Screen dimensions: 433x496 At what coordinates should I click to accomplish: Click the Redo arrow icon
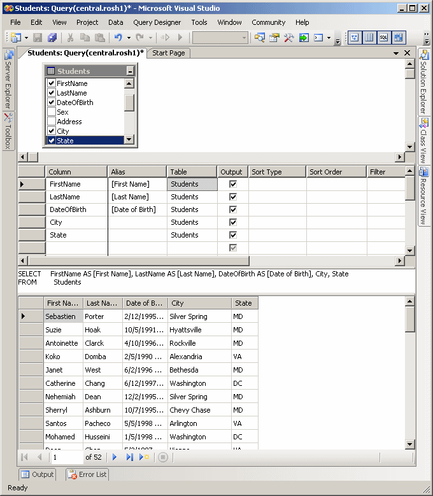point(139,38)
